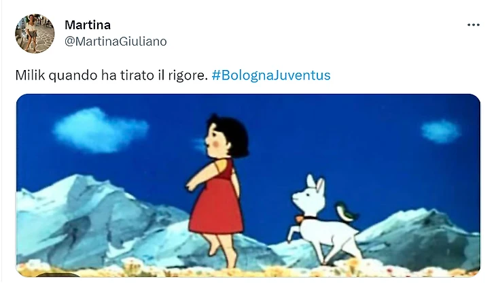Select the large cloud left of the girl

pos(101,130)
